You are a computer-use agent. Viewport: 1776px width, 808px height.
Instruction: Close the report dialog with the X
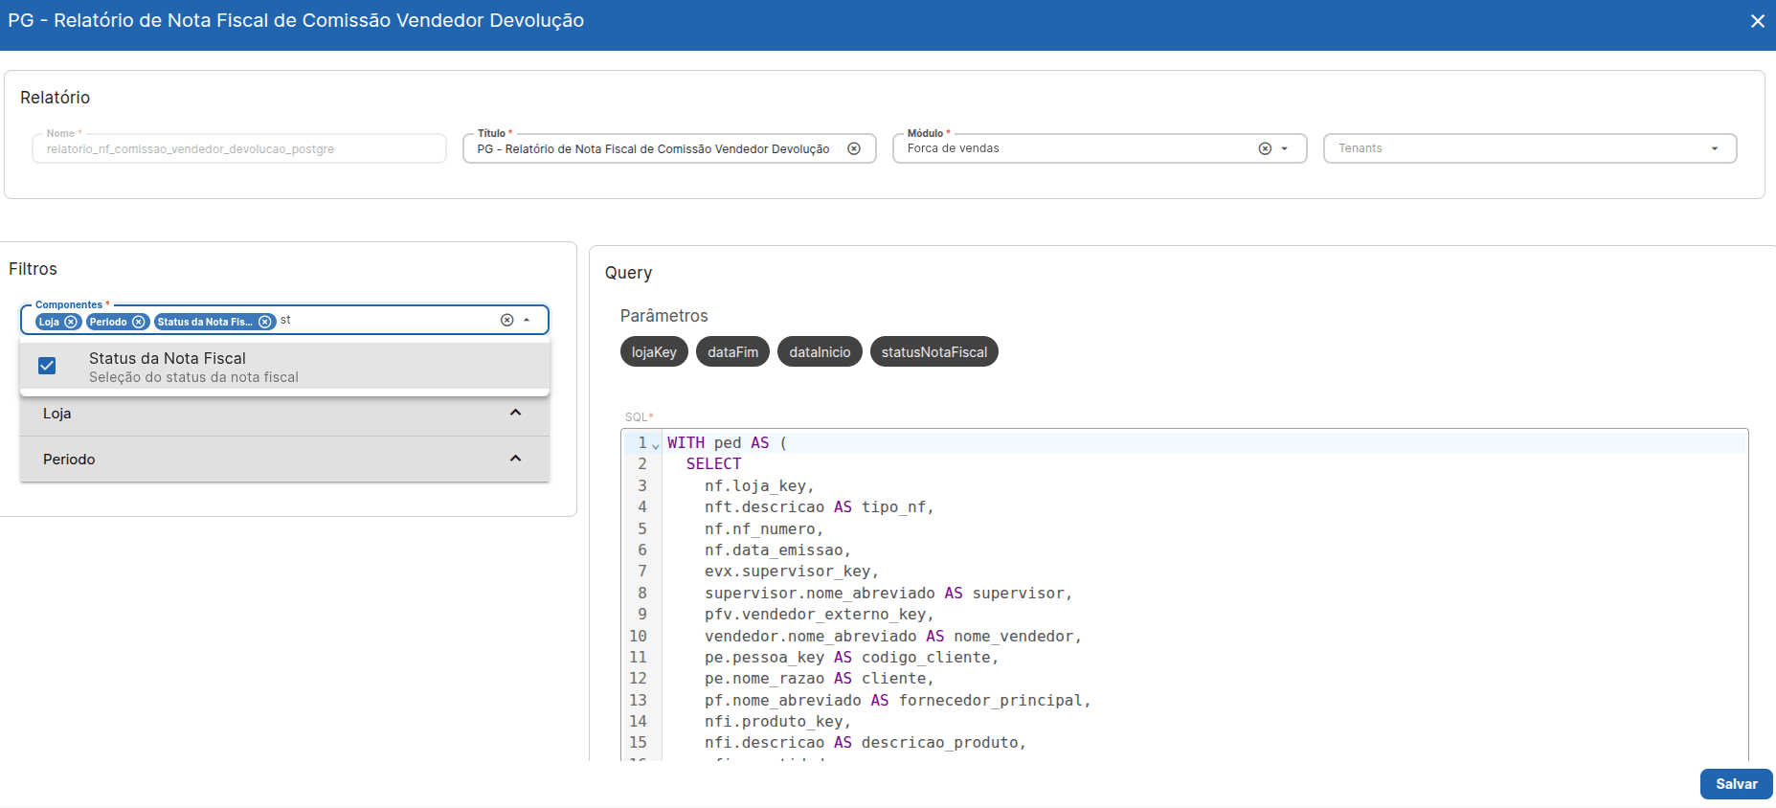pos(1758,21)
